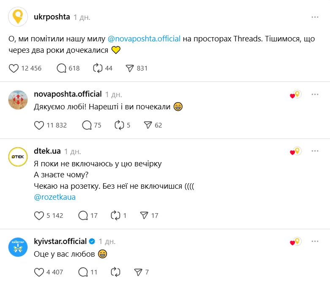
Task: Open more options for the ukrposhta post
Action: point(315,17)
